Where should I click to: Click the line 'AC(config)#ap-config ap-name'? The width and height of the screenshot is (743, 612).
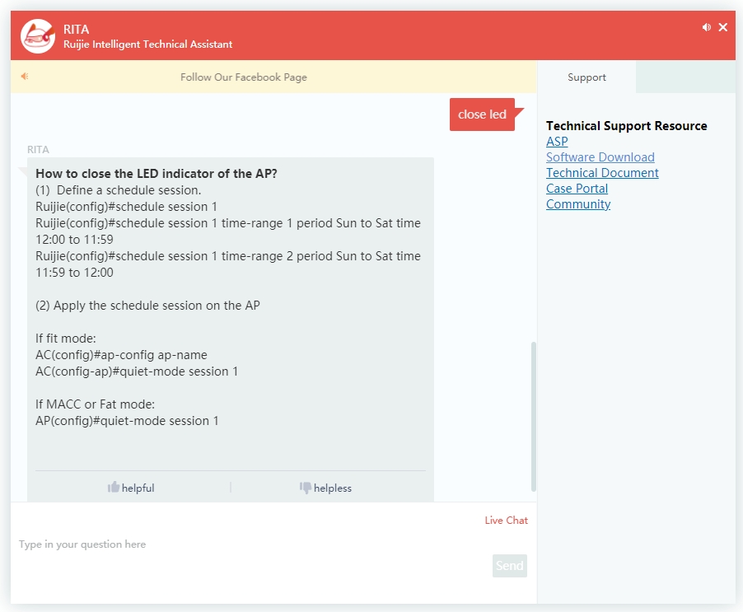[121, 355]
